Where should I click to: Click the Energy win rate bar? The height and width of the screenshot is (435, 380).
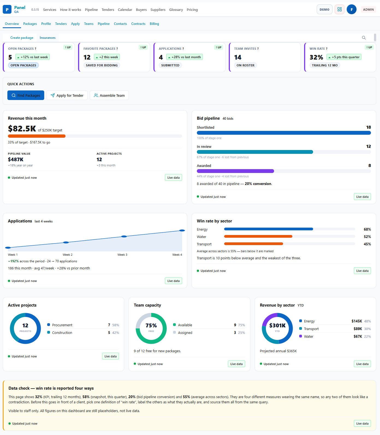click(x=290, y=229)
